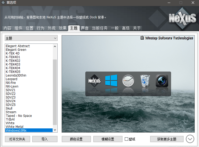Click scroll-down arrow of theme list

[x=55, y=130]
